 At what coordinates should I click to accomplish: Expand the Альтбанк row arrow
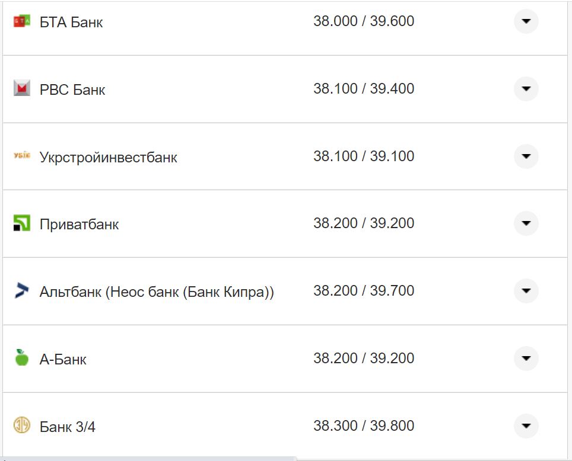(526, 291)
